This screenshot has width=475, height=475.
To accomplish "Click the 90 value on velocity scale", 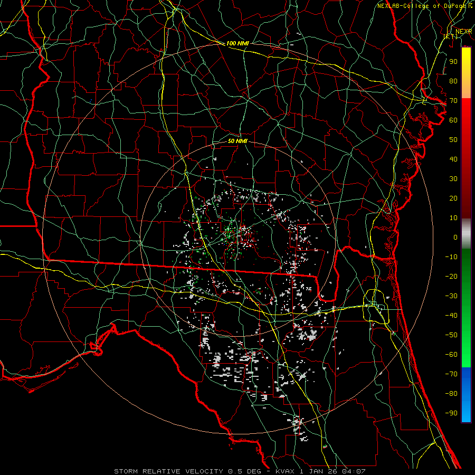I will point(453,62).
